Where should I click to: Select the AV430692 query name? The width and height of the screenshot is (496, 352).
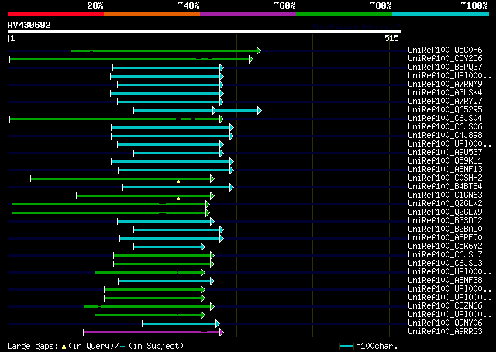[29, 25]
